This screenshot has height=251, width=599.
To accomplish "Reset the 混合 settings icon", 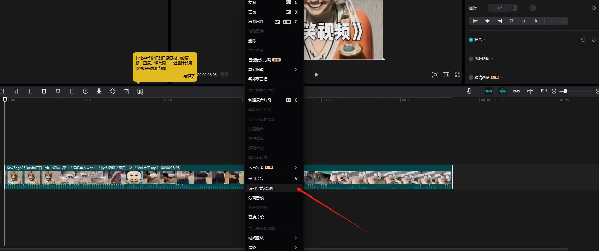I will tap(583, 40).
